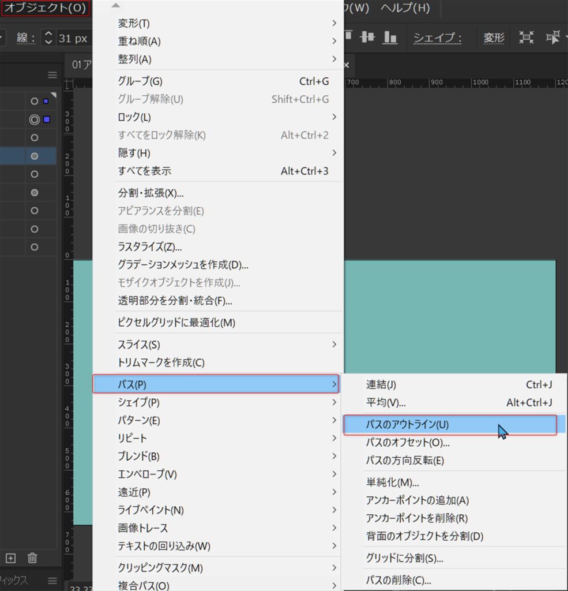Click the isolate selected object icon
Image resolution: width=568 pixels, height=591 pixels.
(526, 38)
